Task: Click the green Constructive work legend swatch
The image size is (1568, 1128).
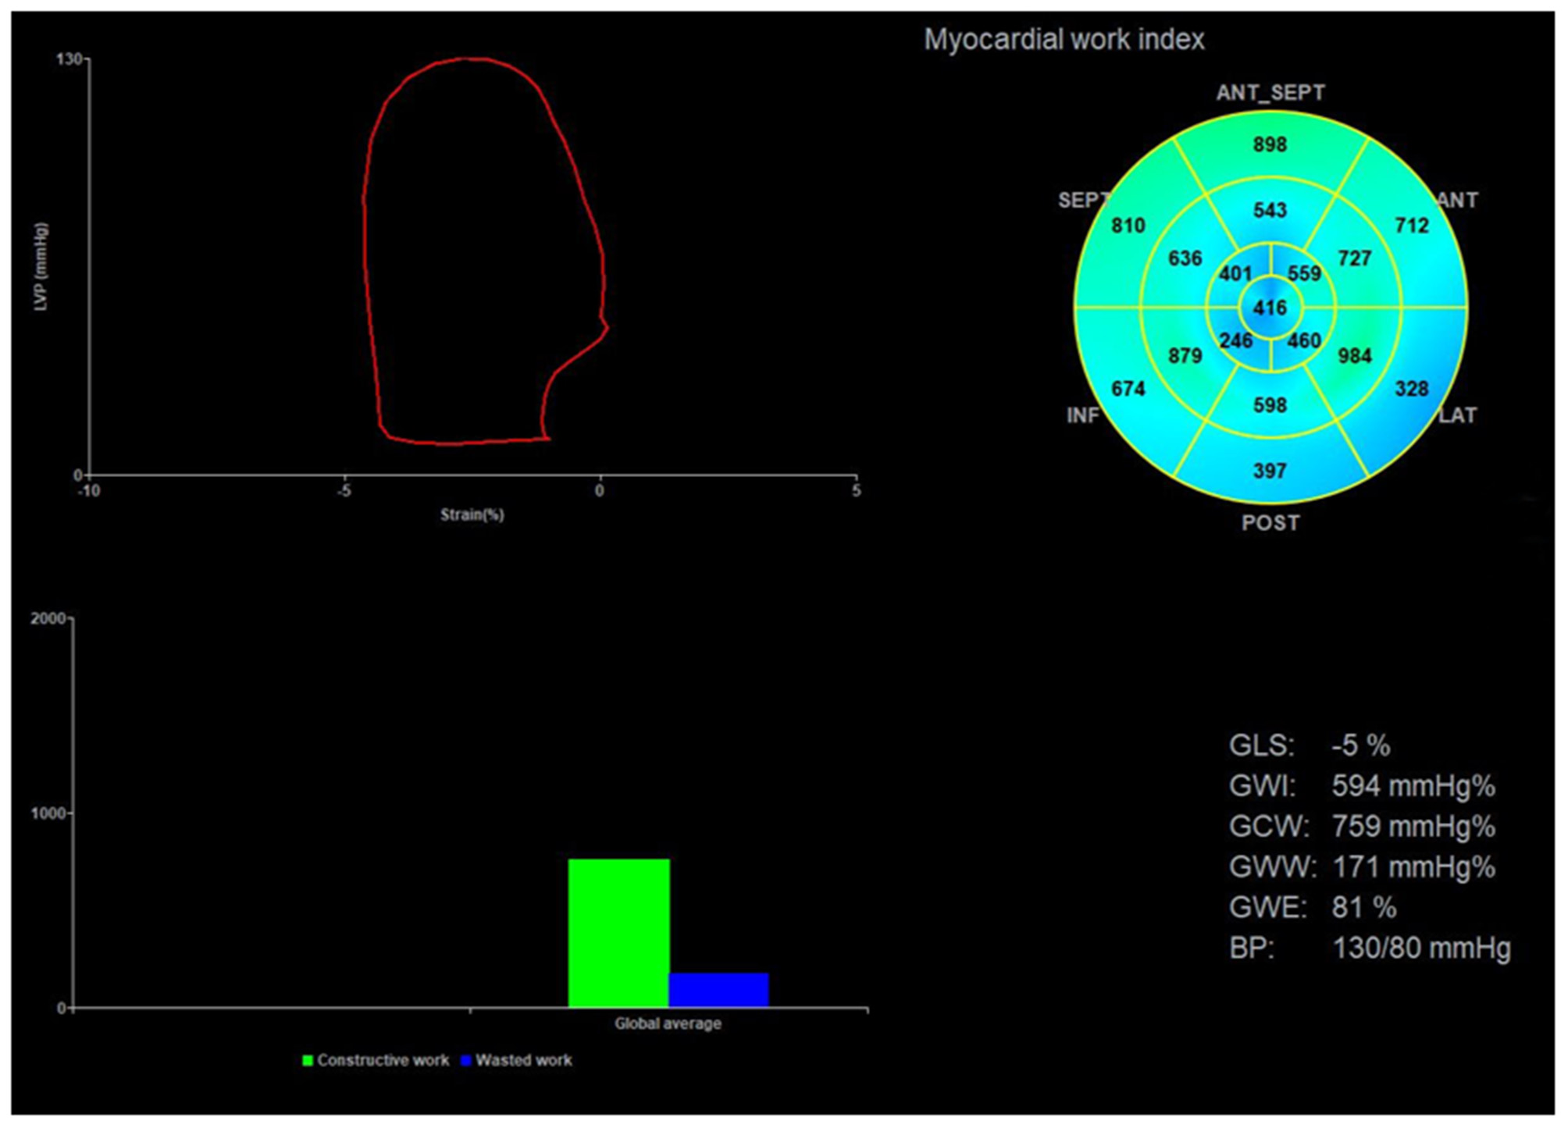Action: [308, 1060]
